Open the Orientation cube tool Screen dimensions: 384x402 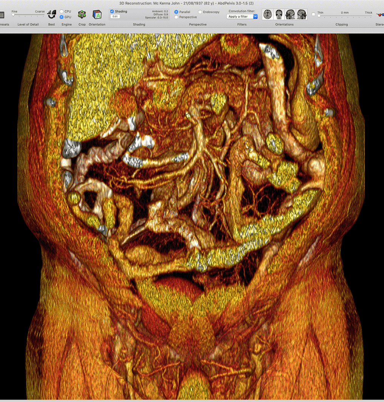pyautogui.click(x=97, y=14)
